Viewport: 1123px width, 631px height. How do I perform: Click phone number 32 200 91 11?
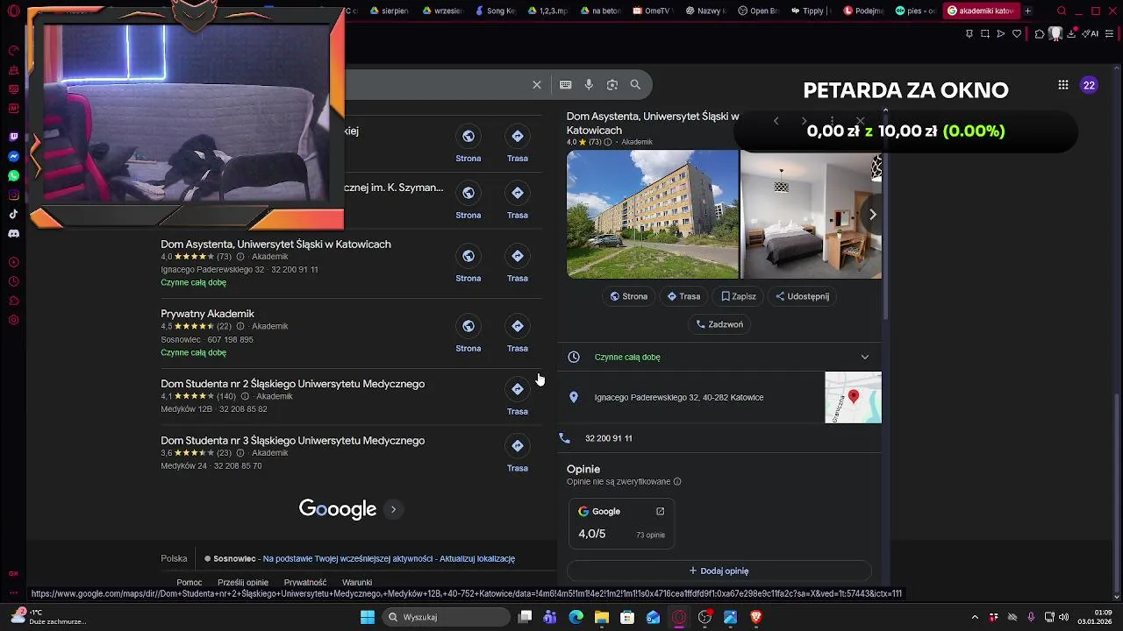point(608,438)
